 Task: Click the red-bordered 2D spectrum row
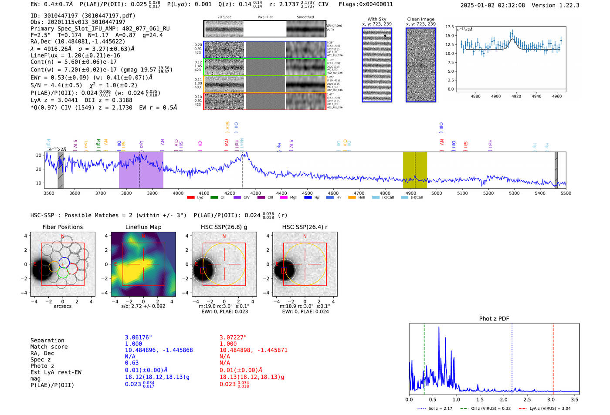[x=264, y=101]
